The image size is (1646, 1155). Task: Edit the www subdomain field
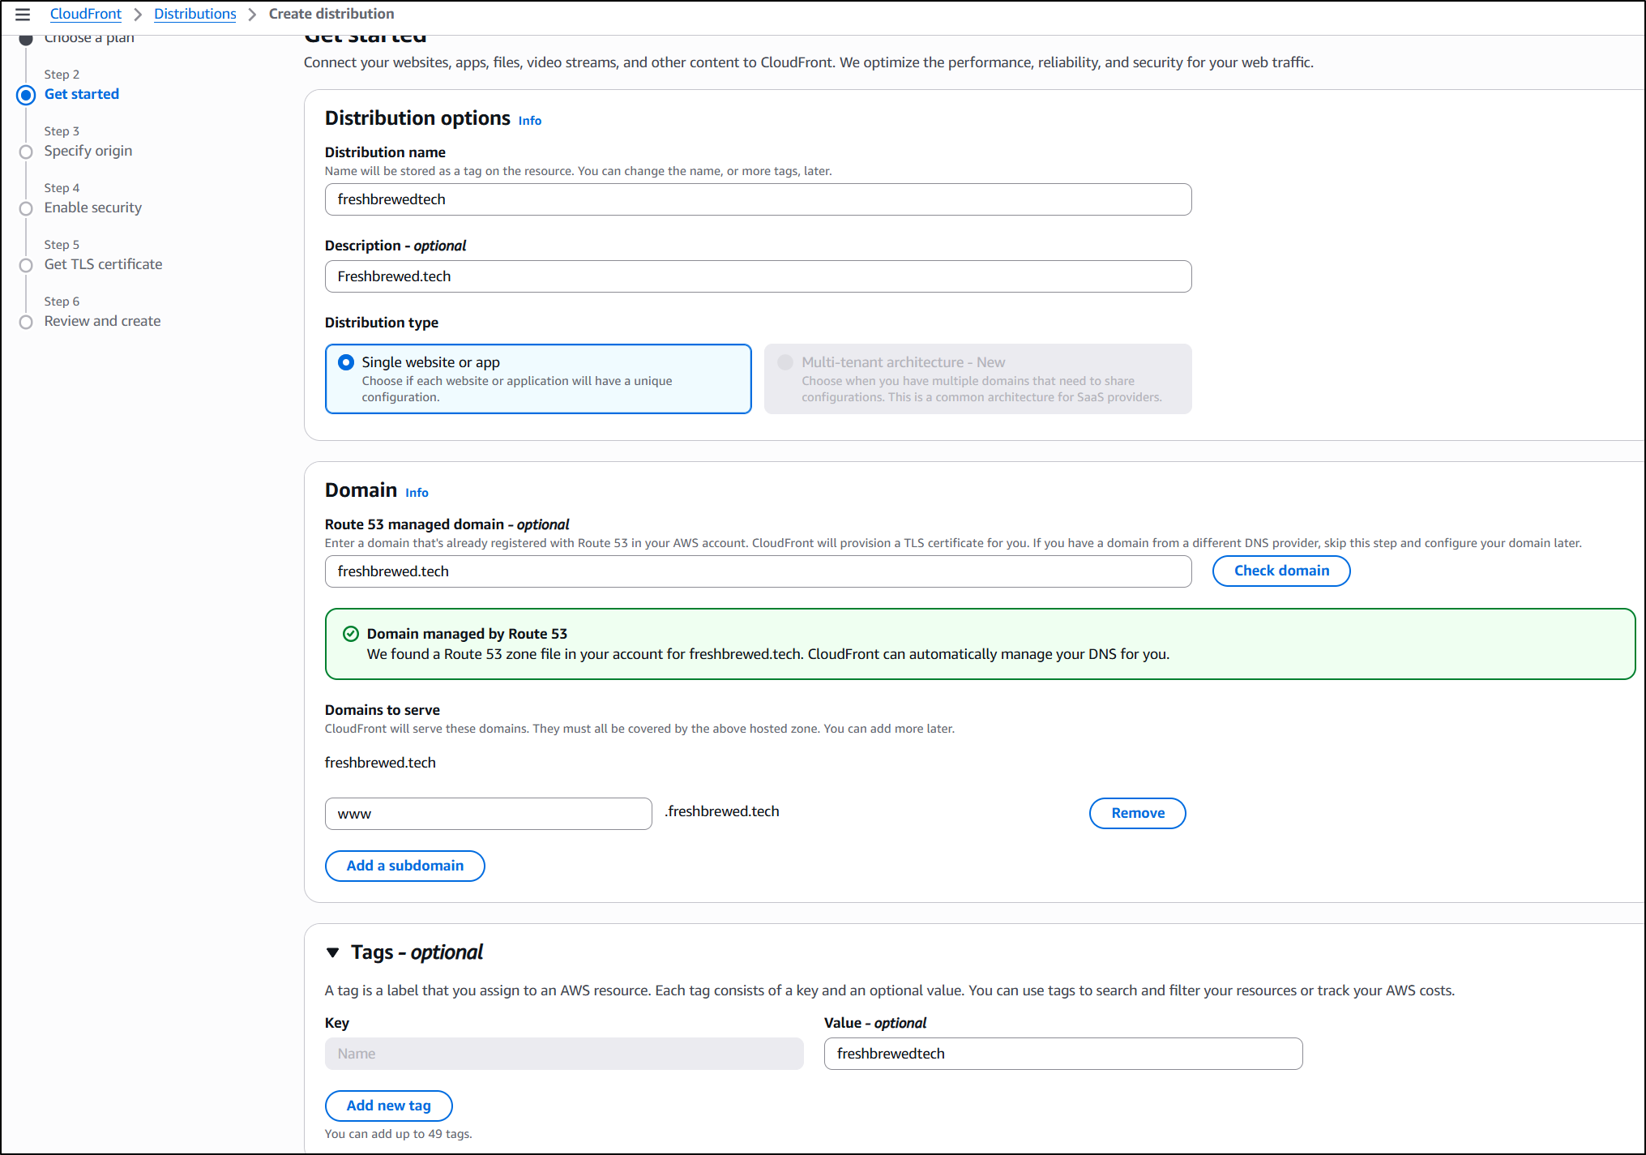click(489, 814)
